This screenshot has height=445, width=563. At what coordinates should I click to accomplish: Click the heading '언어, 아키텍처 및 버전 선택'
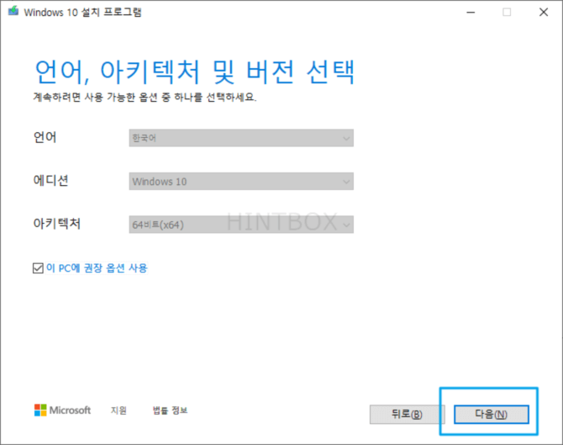pyautogui.click(x=195, y=72)
